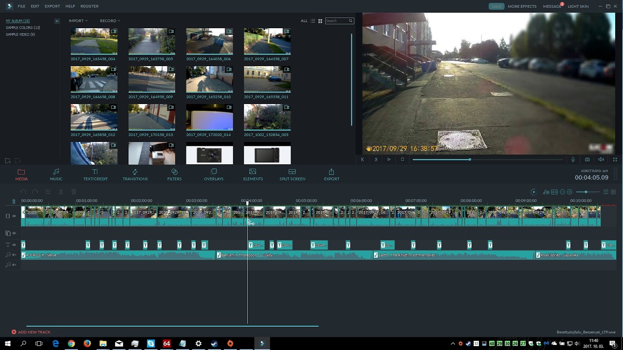
Task: Hide the video track with eye icon
Action: (14, 216)
